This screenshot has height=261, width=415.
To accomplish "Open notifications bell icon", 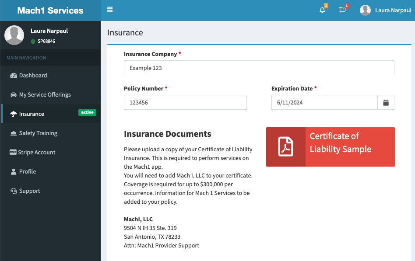I will click(322, 10).
